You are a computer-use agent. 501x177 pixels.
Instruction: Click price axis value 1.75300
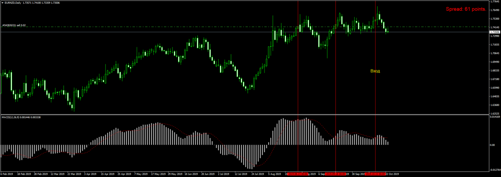(494, 19)
